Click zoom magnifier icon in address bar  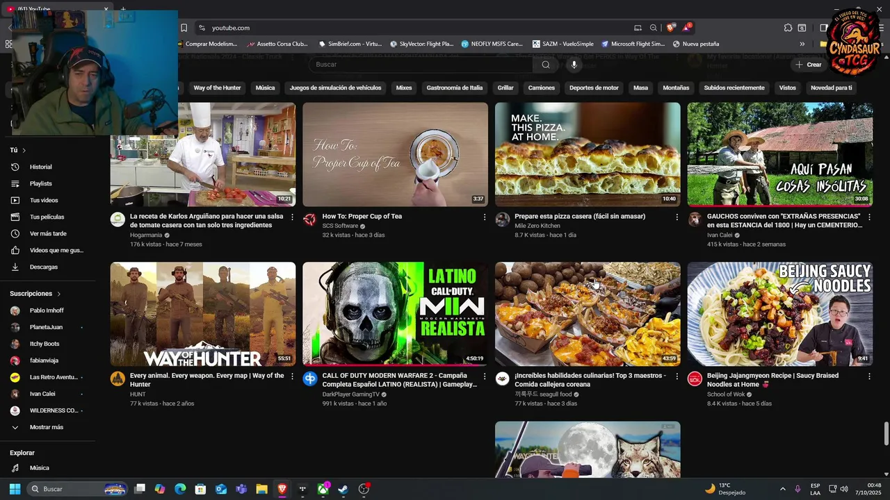(x=654, y=28)
